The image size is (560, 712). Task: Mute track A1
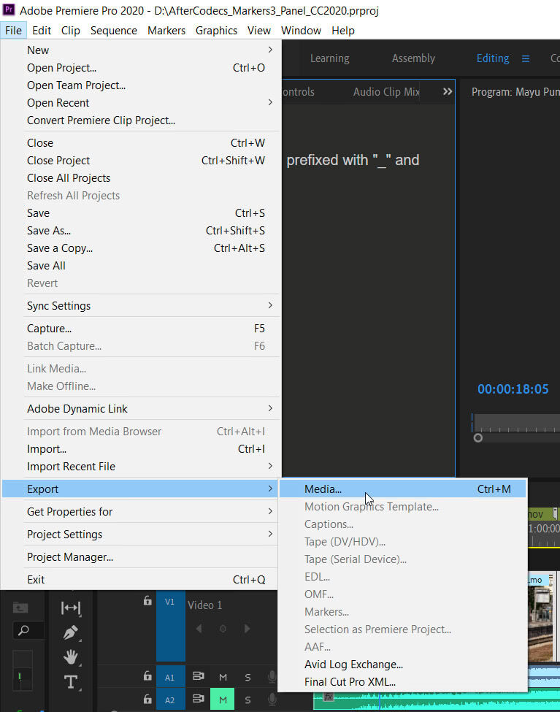point(223,677)
